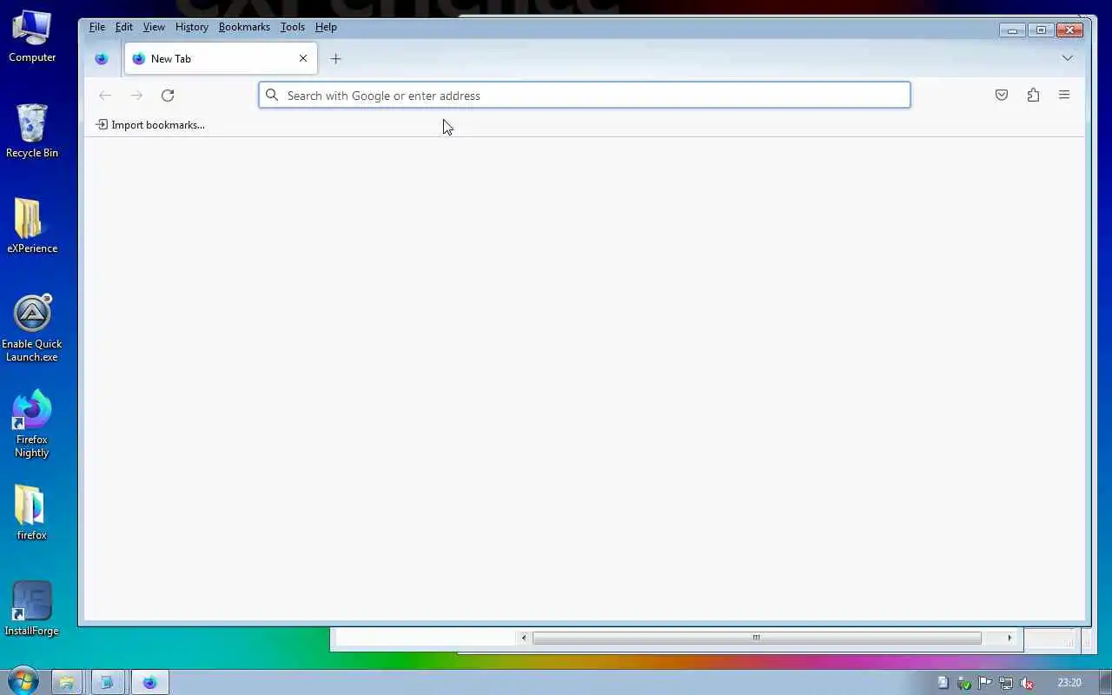Select the InstallForge desktop shortcut

tap(32, 608)
